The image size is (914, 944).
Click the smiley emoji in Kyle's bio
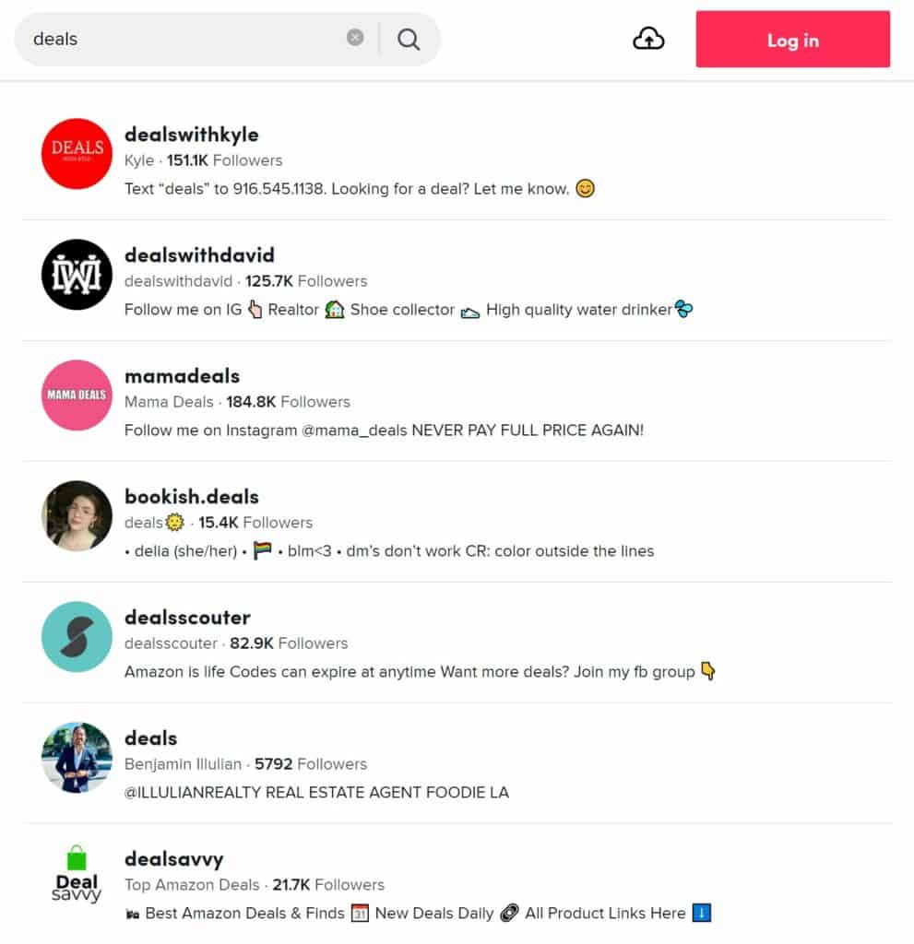coord(585,188)
